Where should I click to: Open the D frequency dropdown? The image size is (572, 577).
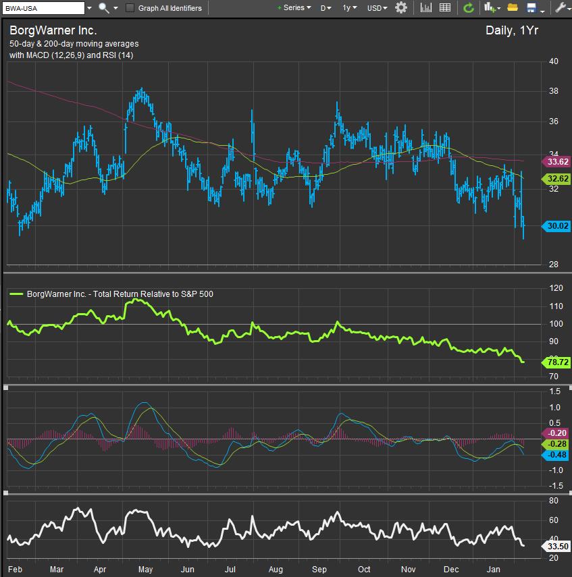click(x=326, y=8)
